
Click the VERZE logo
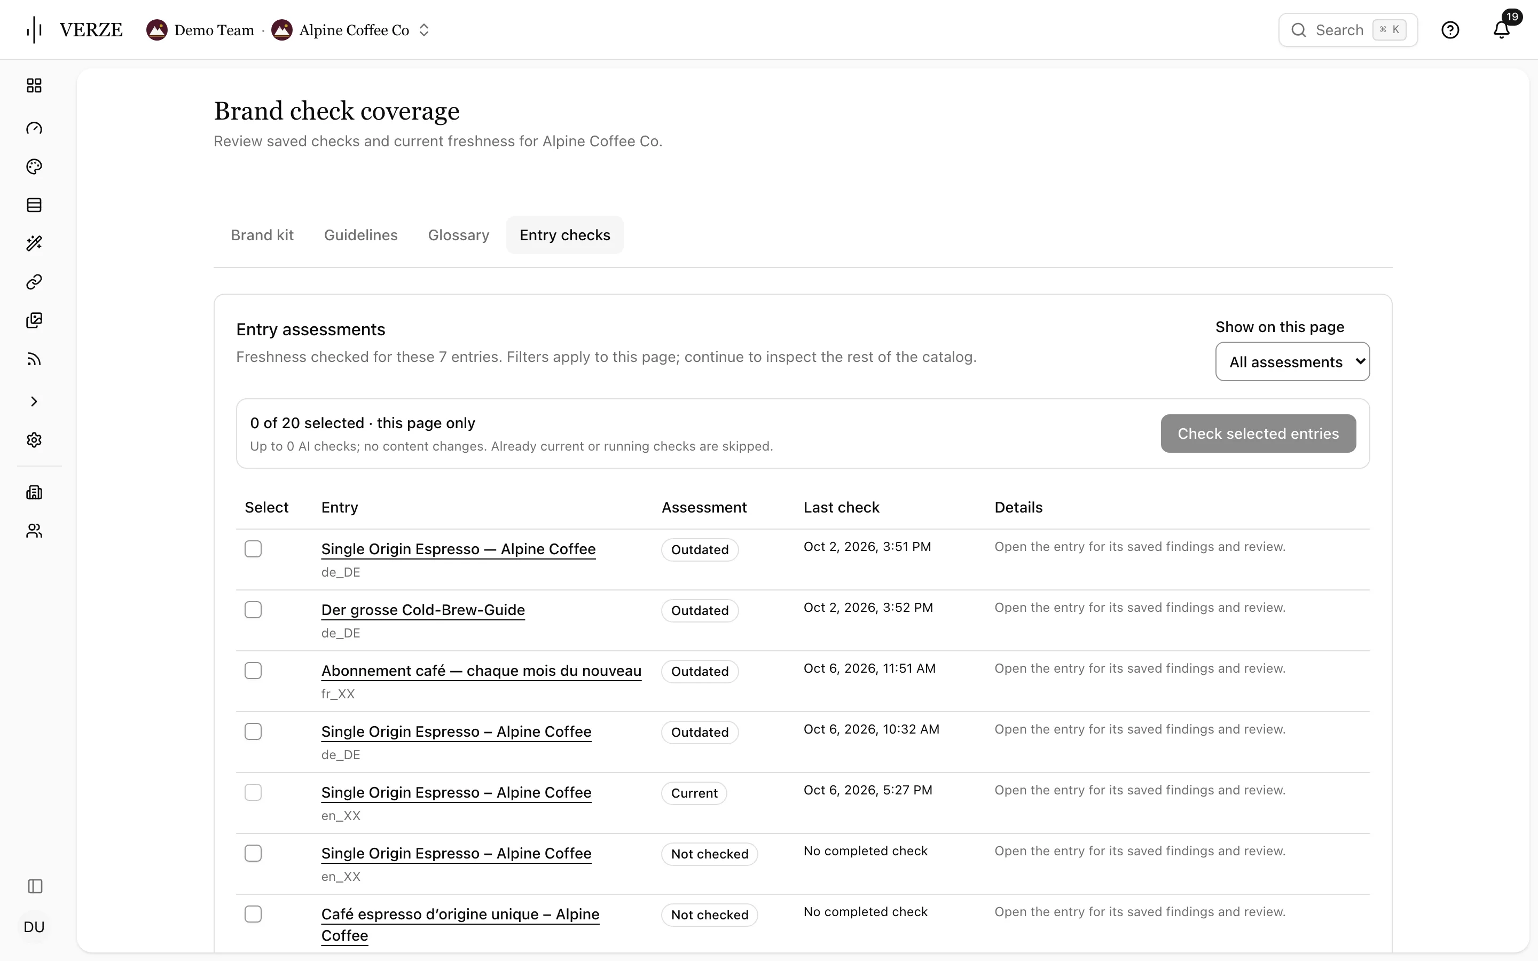[x=75, y=30]
